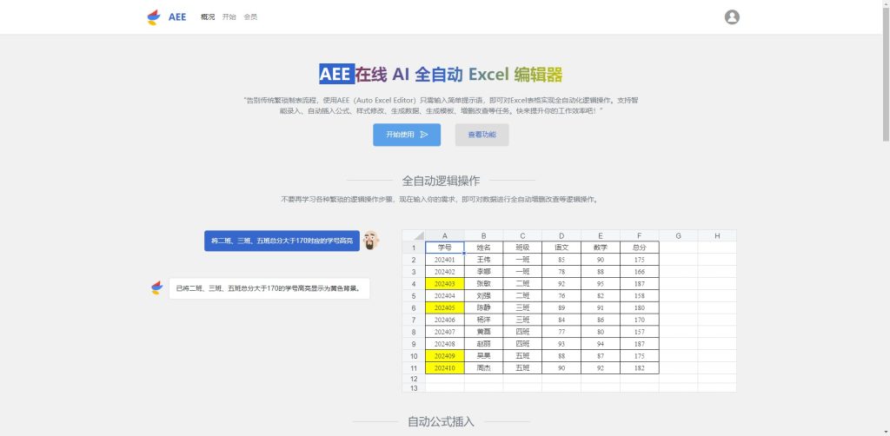This screenshot has height=436, width=890.
Task: Click the name cell 刘强
Action: coord(483,295)
